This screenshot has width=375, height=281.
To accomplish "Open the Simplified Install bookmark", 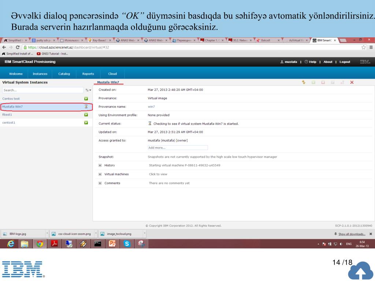I will click(x=18, y=54).
